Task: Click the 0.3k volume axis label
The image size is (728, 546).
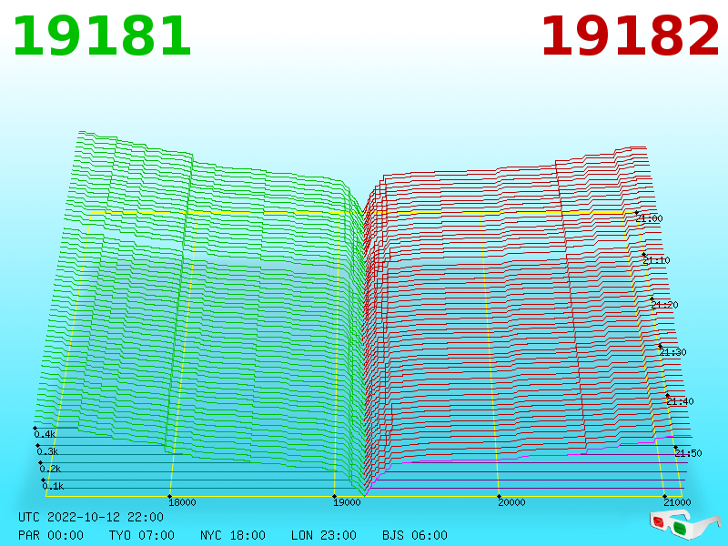Action: click(47, 451)
